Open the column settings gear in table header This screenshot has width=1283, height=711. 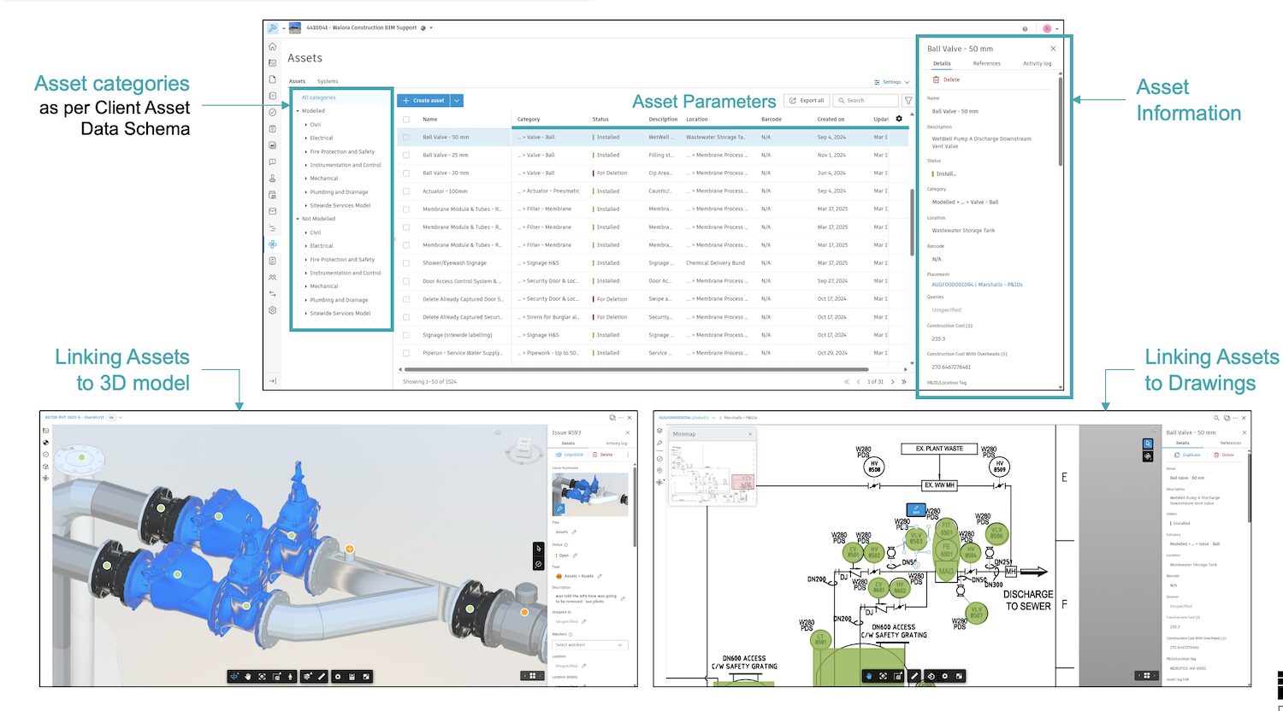tap(899, 119)
